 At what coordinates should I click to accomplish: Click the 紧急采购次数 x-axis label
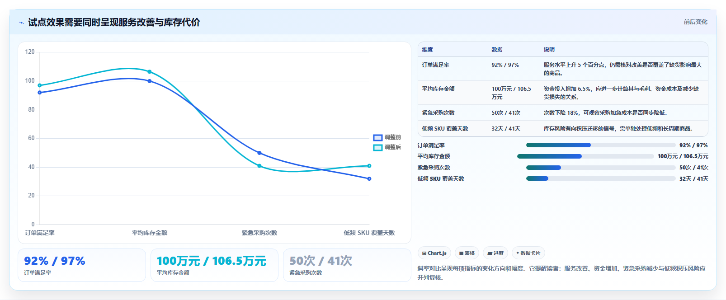click(259, 233)
